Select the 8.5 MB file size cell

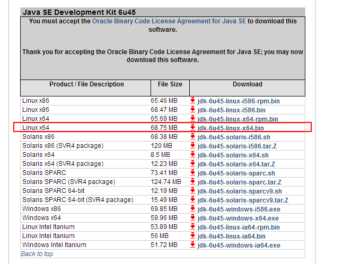(x=160, y=155)
